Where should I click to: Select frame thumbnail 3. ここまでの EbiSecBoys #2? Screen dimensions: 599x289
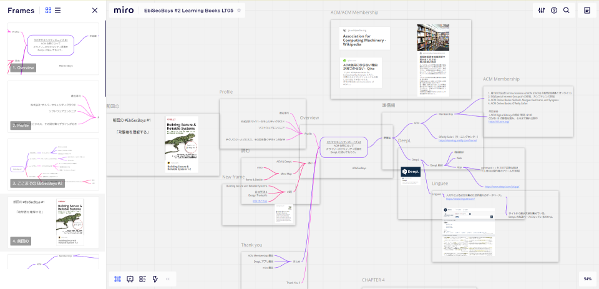pos(54,165)
